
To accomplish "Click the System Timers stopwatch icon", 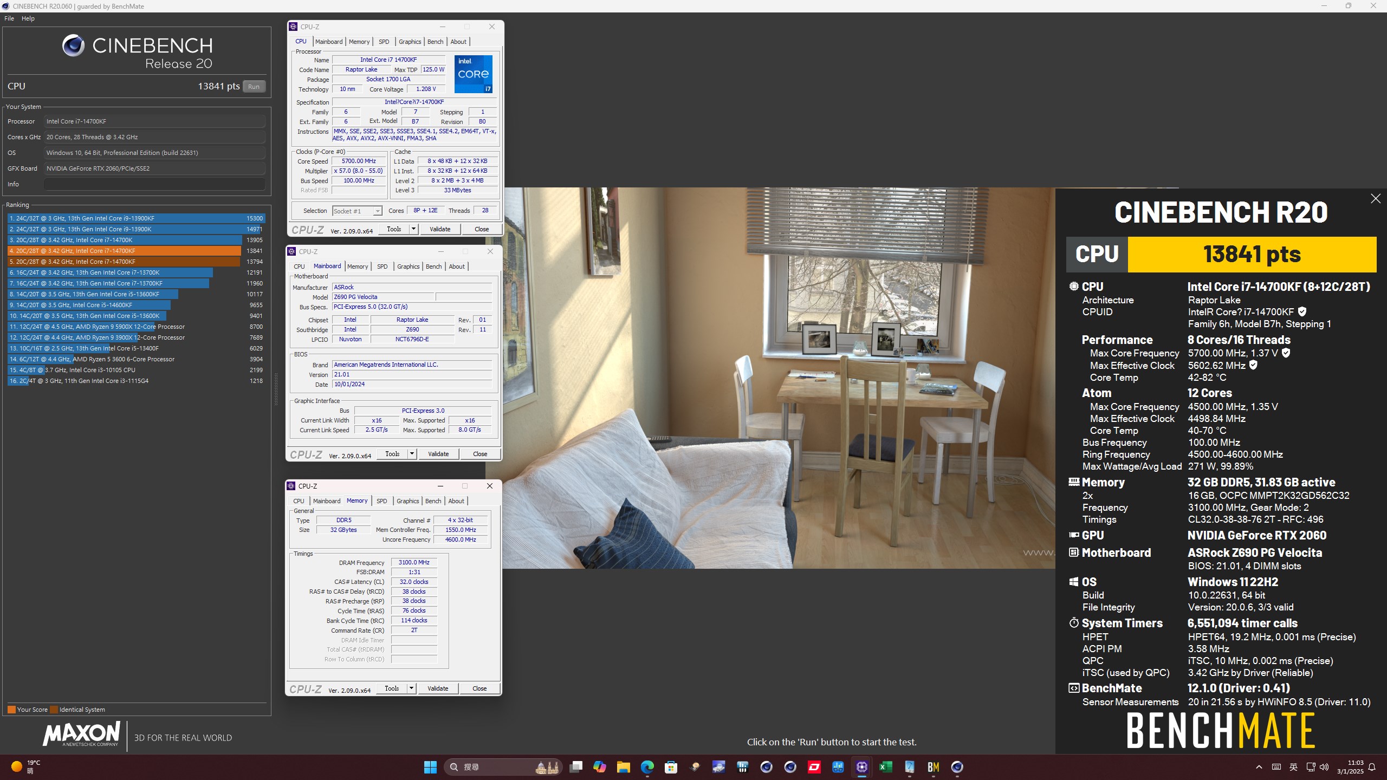I will 1074,623.
